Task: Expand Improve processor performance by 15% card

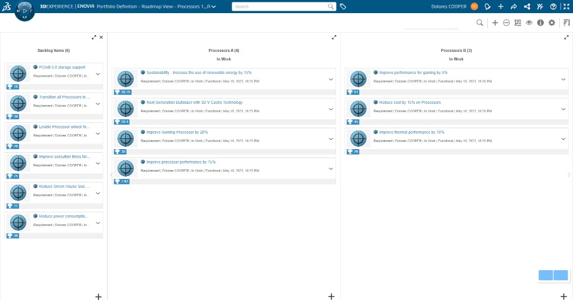Action: [x=331, y=169]
